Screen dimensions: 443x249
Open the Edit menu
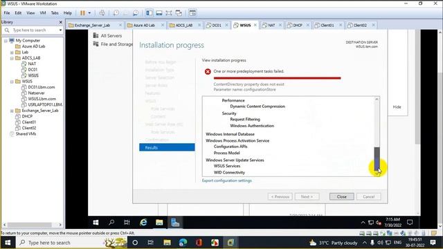click(18, 13)
